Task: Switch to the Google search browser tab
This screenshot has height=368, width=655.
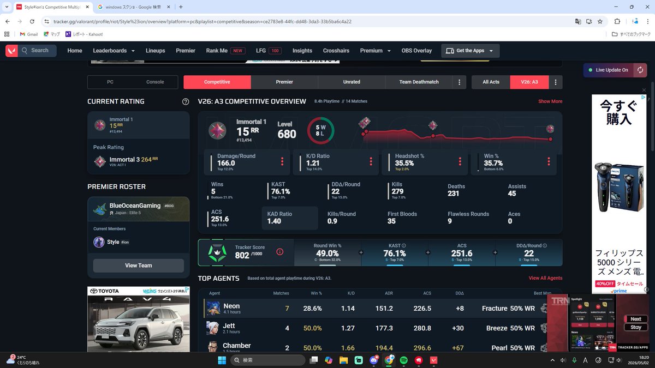Action: 135,7
